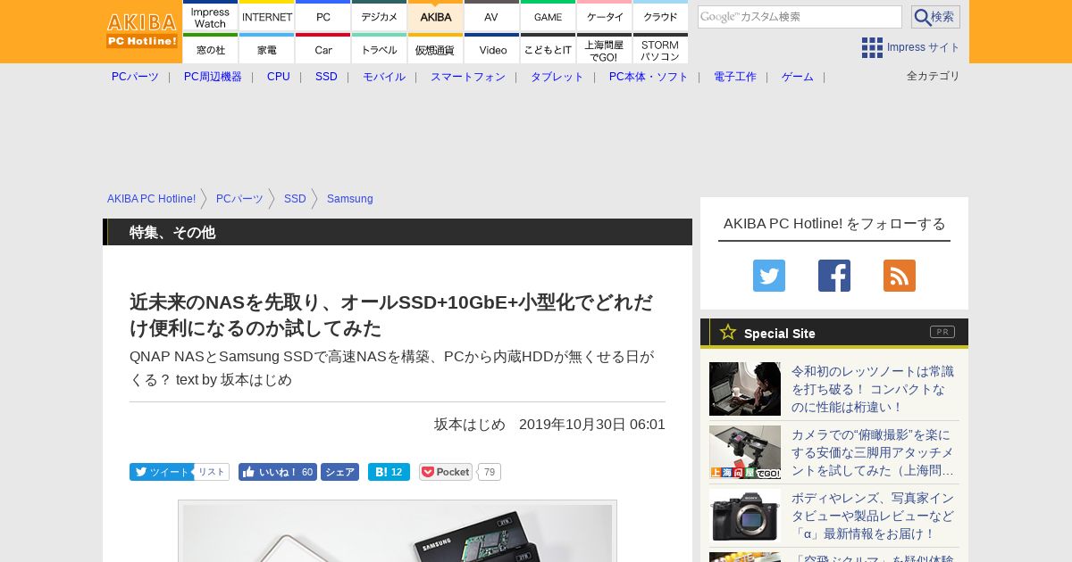Click the Pocket count 79

(489, 472)
